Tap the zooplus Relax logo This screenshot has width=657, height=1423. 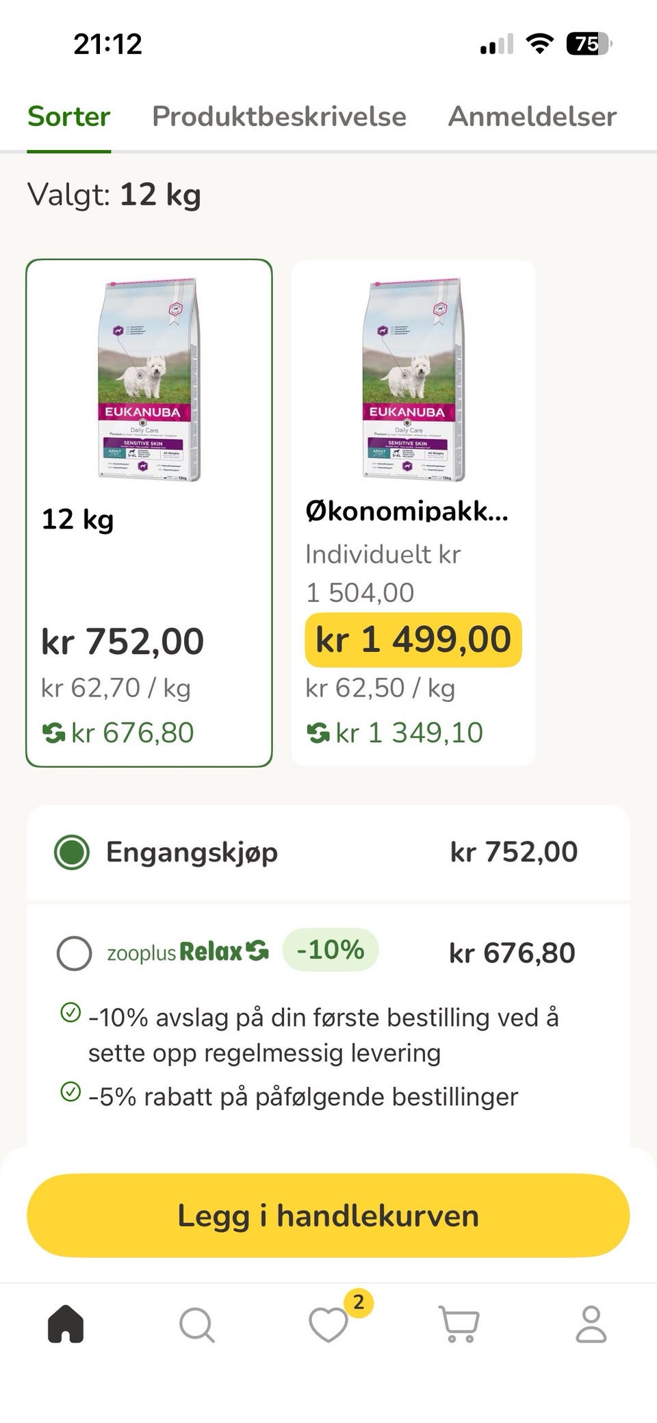click(188, 952)
